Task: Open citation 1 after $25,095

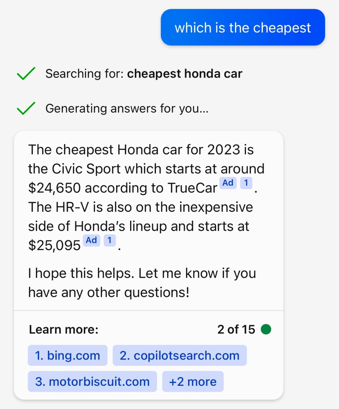Action: [x=110, y=240]
